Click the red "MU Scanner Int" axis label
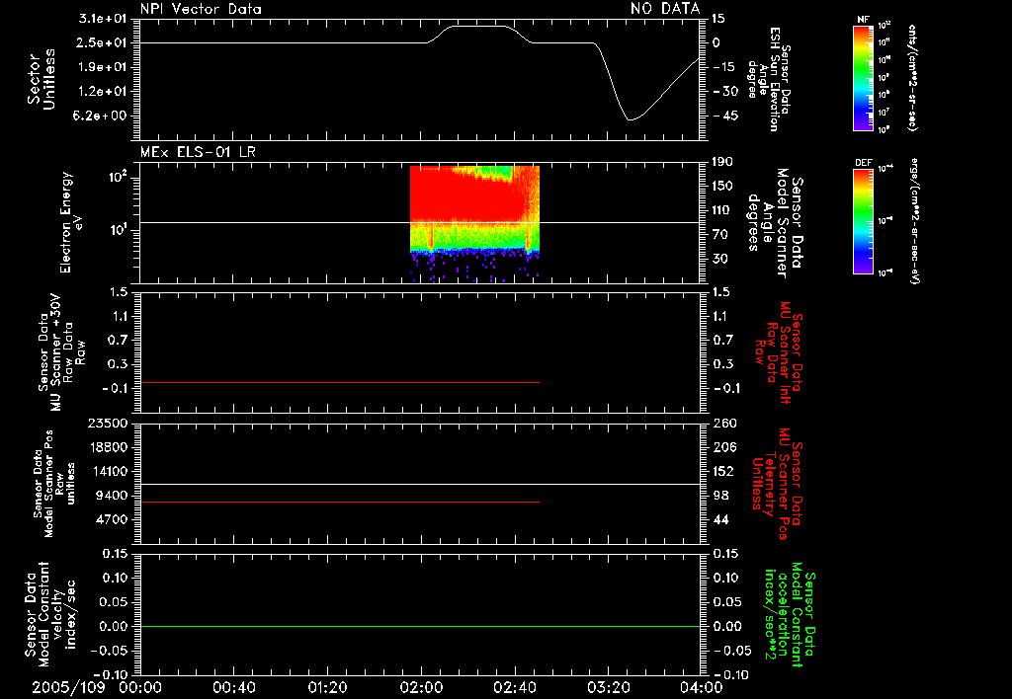 click(779, 352)
